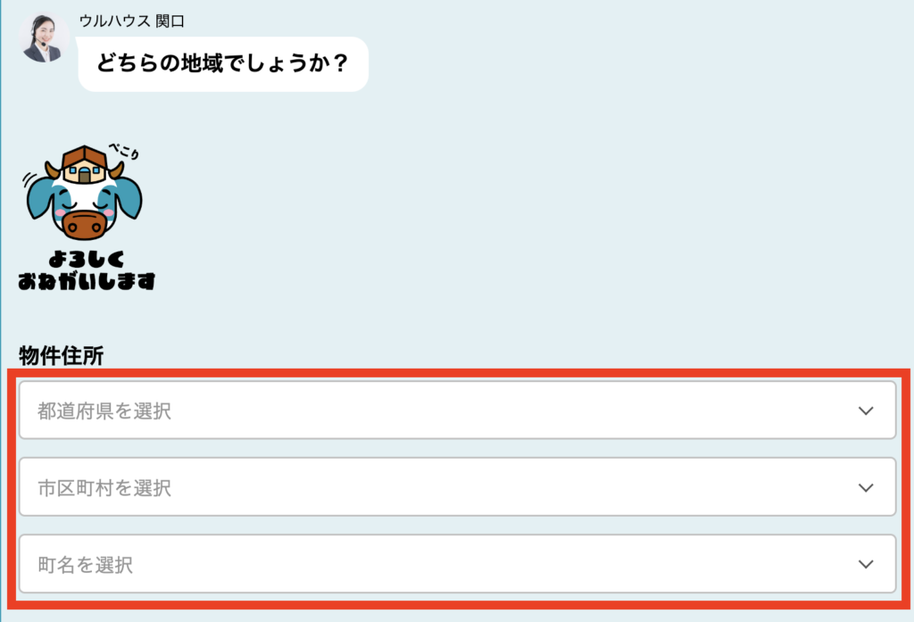Viewport: 914px width, 622px height.
Task: Click the chevron arrow in 市区町村 selector
Action: tap(864, 487)
